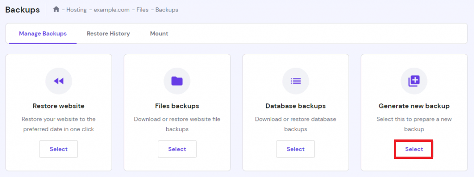Image resolution: width=474 pixels, height=177 pixels.
Task: Open example.com breadcrumb link
Action: pos(112,10)
